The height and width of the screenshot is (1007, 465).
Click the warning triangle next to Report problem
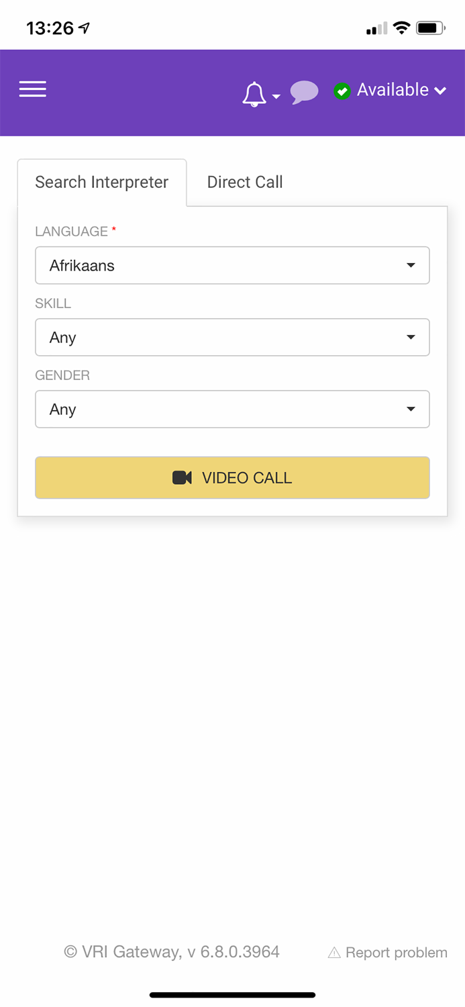(334, 952)
